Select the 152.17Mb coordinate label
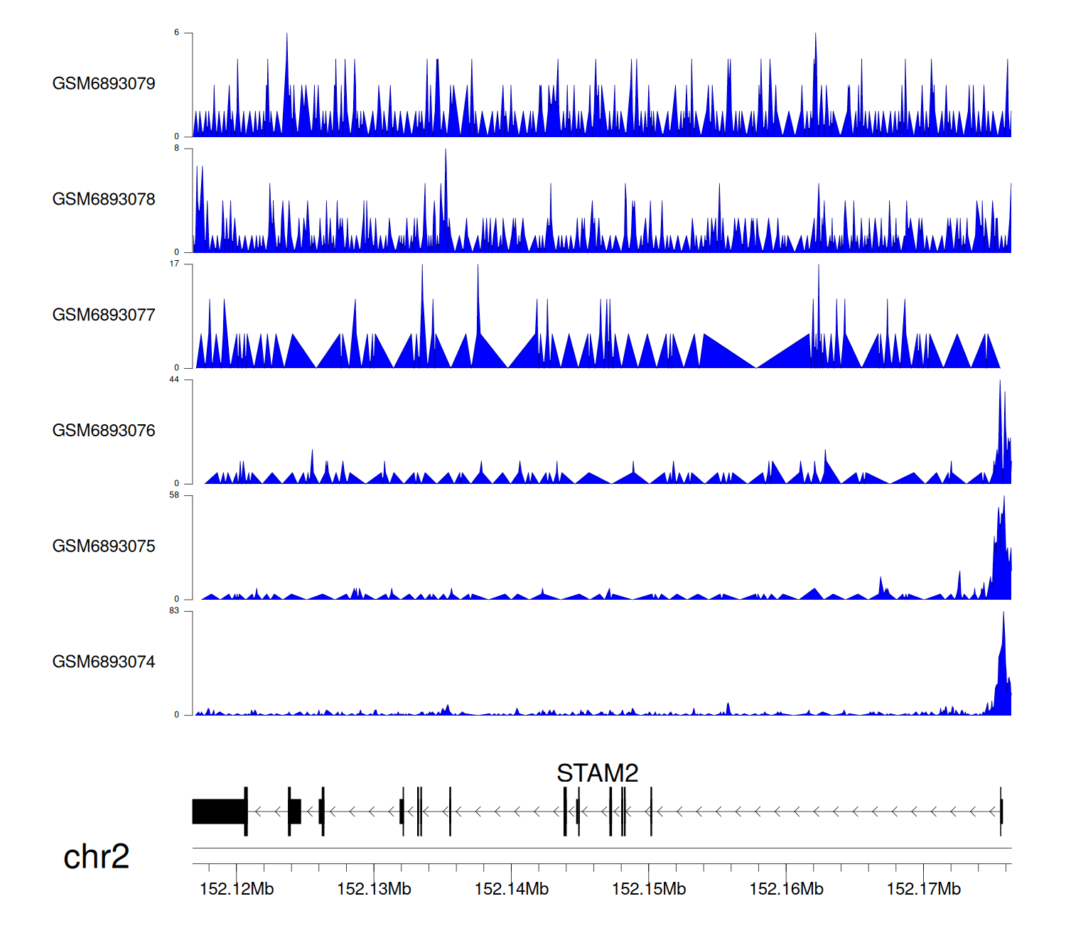 [923, 889]
